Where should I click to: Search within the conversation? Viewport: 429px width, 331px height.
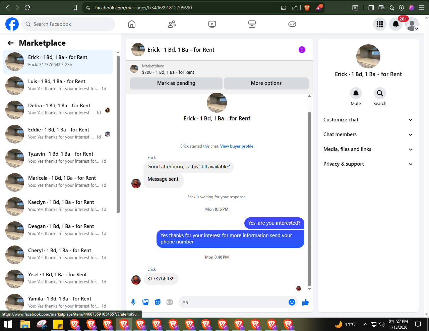(x=380, y=93)
